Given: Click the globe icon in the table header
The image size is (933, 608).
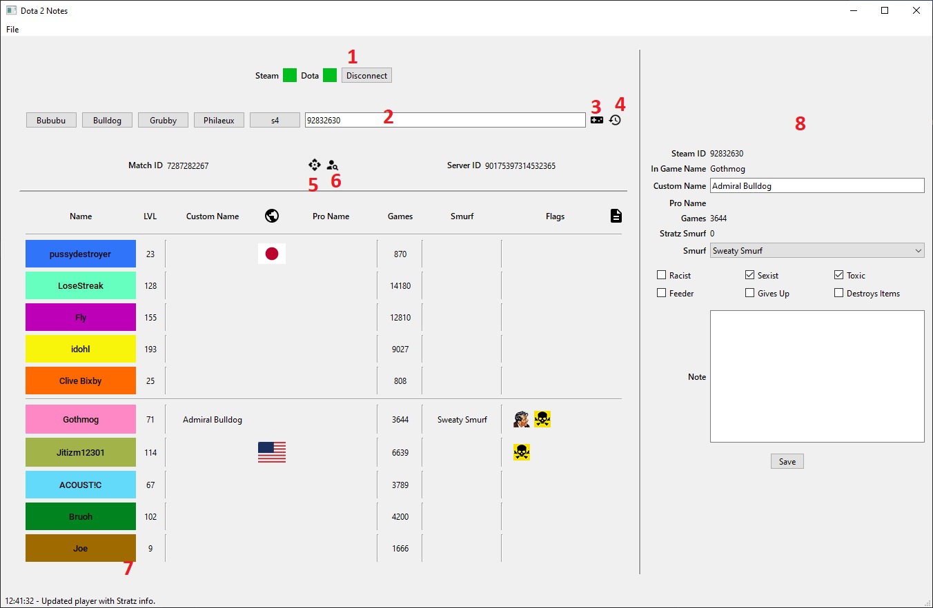Looking at the screenshot, I should pyautogui.click(x=272, y=216).
